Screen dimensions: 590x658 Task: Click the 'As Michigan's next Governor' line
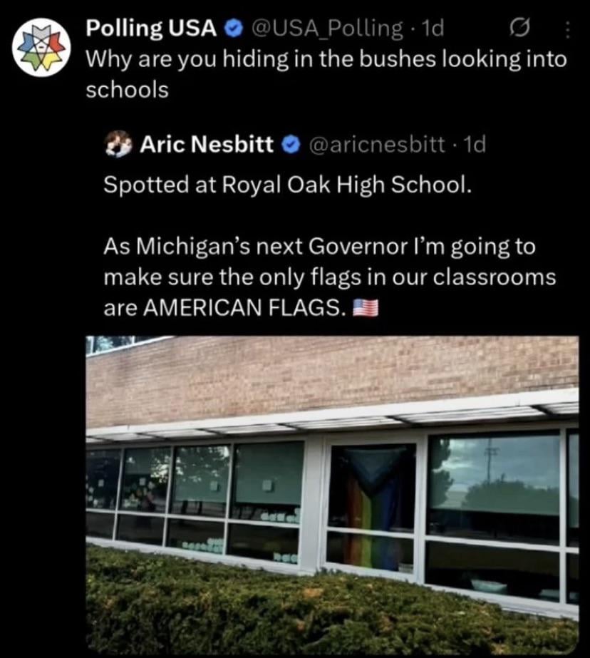pos(319,247)
